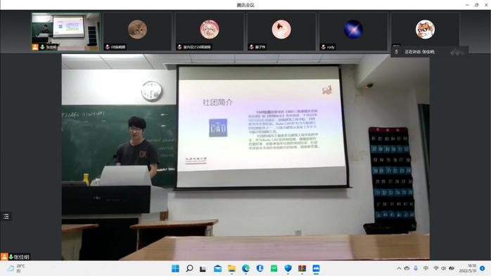Open the meeting sidebar list icon

(x=6, y=216)
